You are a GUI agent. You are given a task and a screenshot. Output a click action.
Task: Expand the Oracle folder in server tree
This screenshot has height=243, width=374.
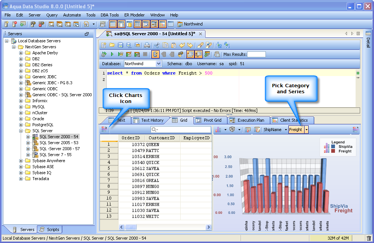[21, 119]
